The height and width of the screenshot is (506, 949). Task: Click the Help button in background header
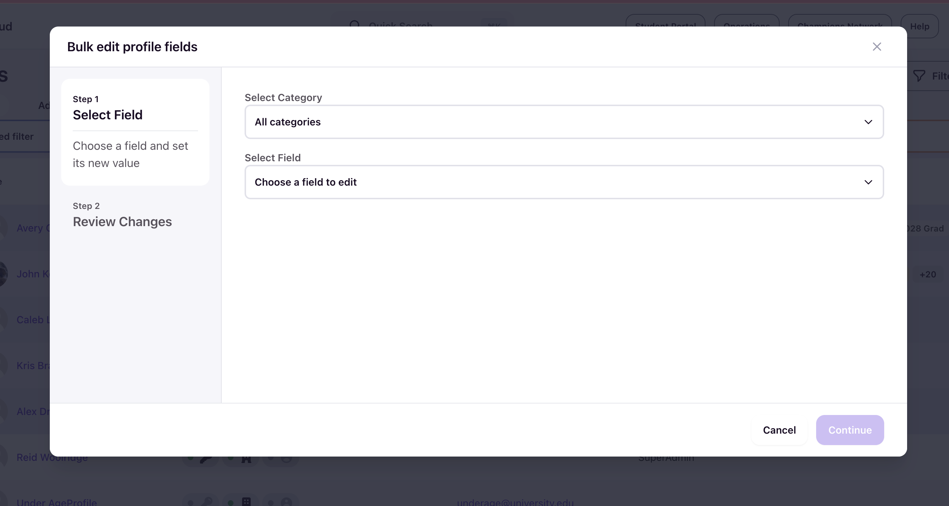pyautogui.click(x=920, y=26)
